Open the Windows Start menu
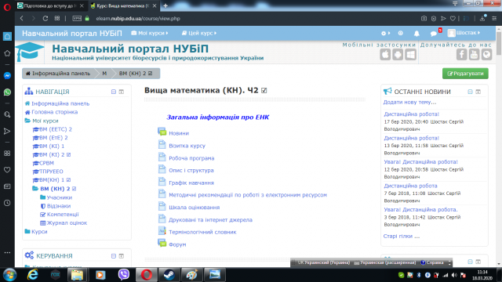 tap(9, 275)
